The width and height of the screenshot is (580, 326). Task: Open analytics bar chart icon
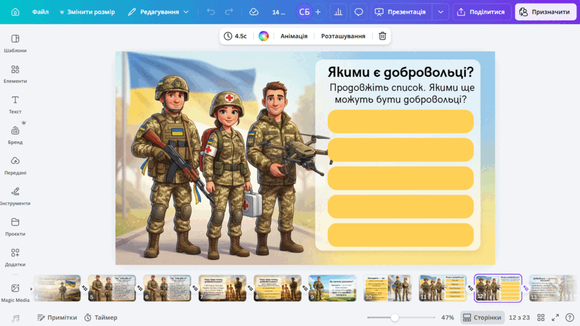click(x=338, y=12)
